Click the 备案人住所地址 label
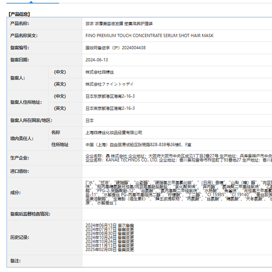This screenshot has height=272, width=272. tap(26, 103)
